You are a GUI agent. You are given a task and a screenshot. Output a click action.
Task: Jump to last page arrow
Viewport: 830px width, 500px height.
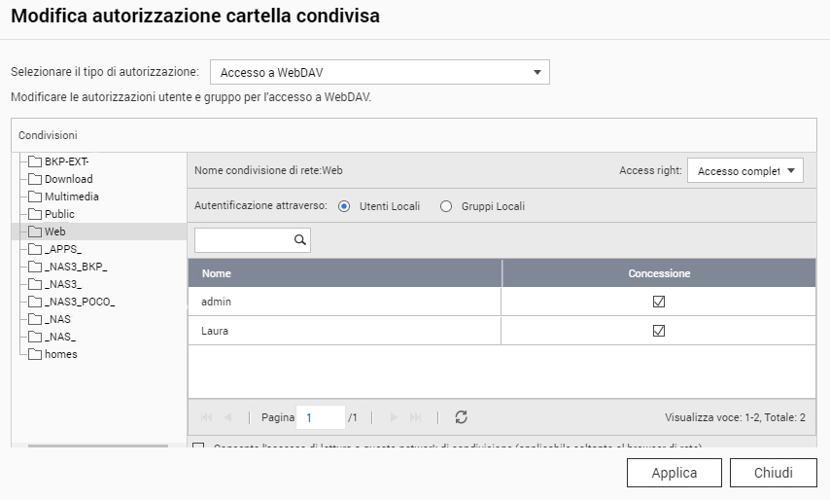pos(416,417)
